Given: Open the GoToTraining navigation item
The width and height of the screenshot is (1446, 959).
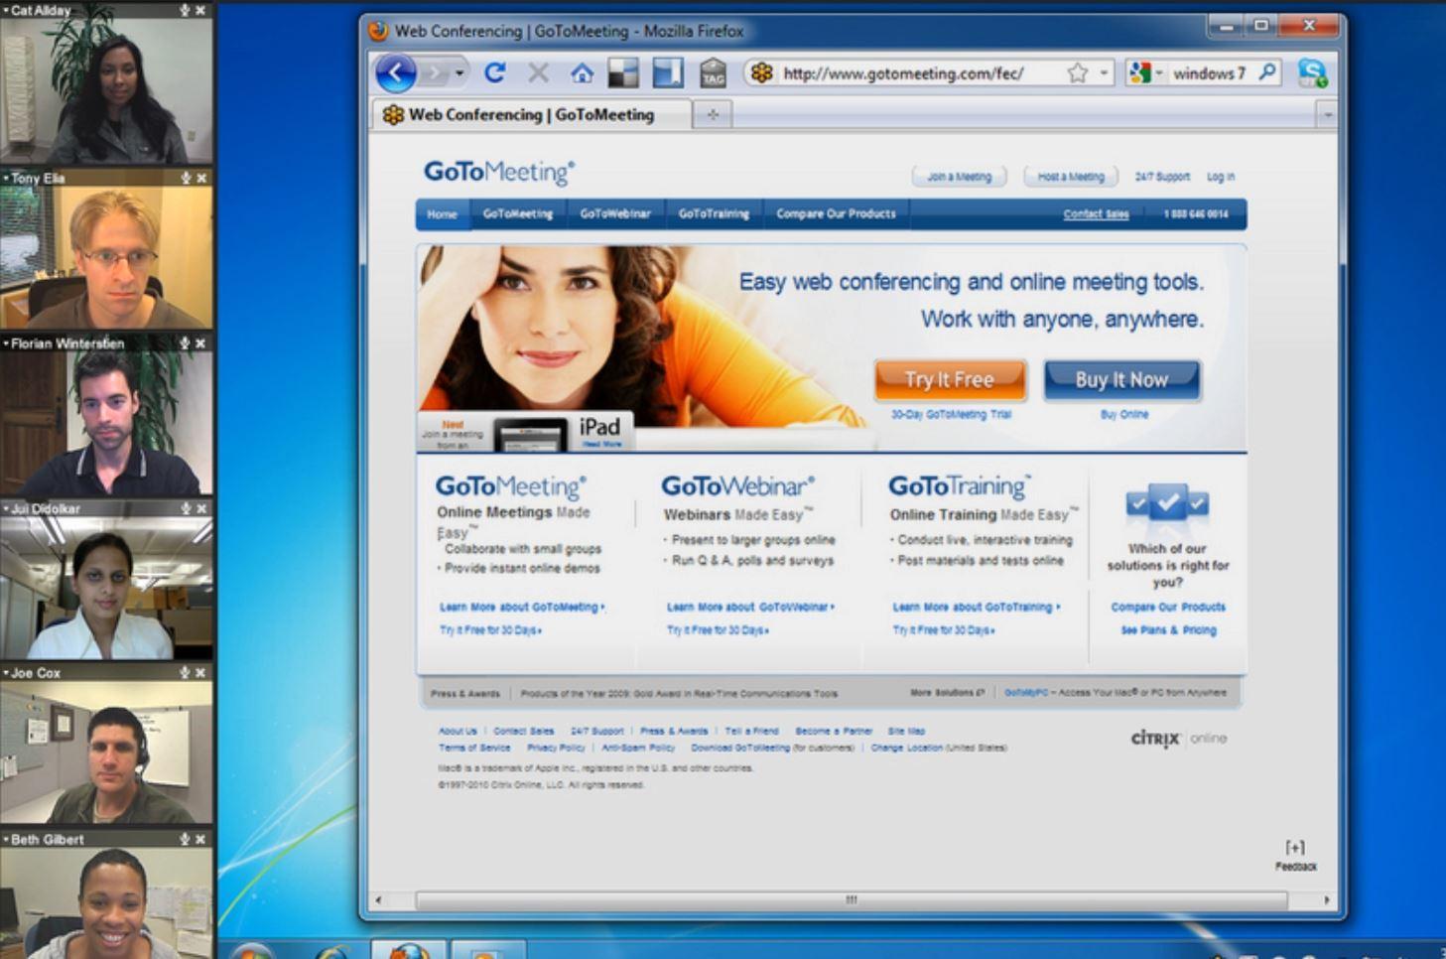Looking at the screenshot, I should coord(714,213).
